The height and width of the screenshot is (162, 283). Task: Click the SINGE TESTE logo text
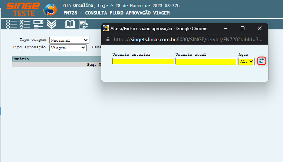pos(23,9)
